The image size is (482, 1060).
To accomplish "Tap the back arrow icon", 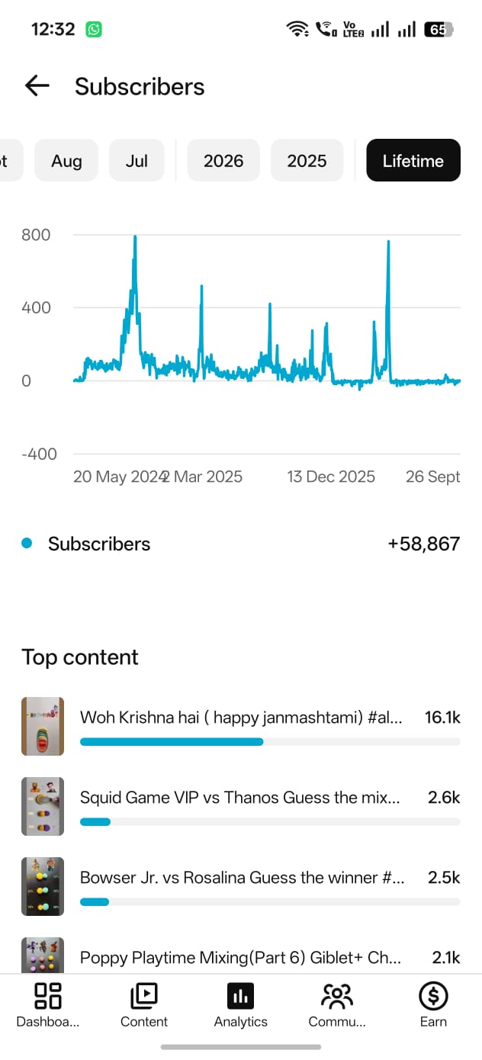I will point(37,86).
